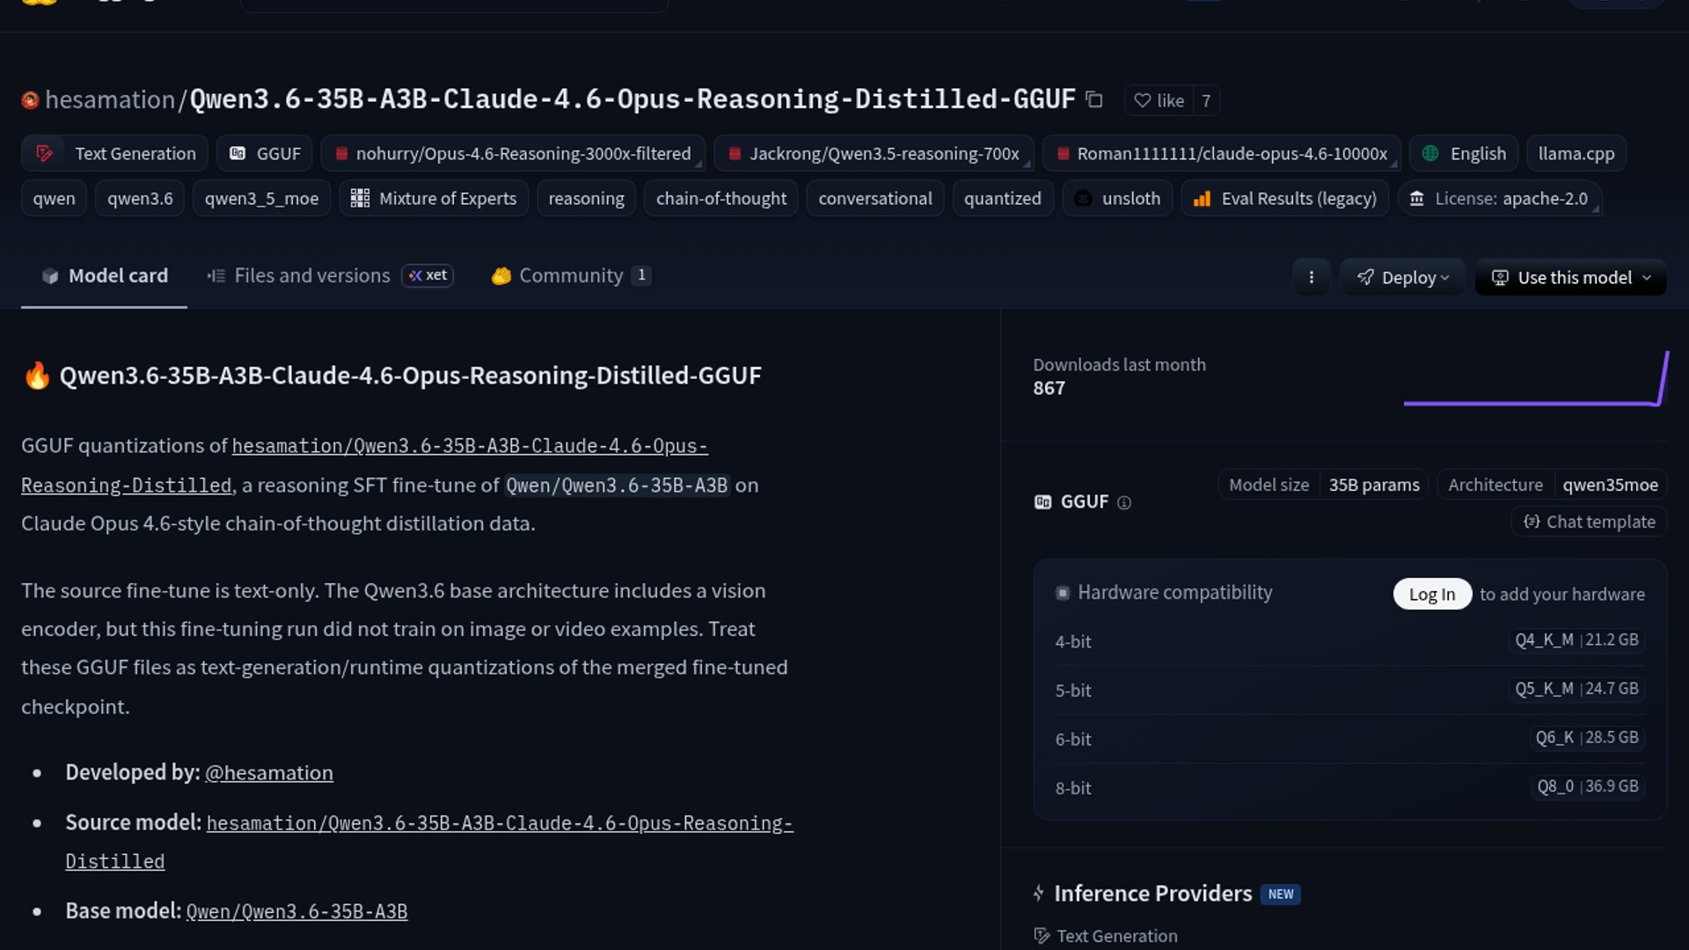Select the quantized tag

1003,199
